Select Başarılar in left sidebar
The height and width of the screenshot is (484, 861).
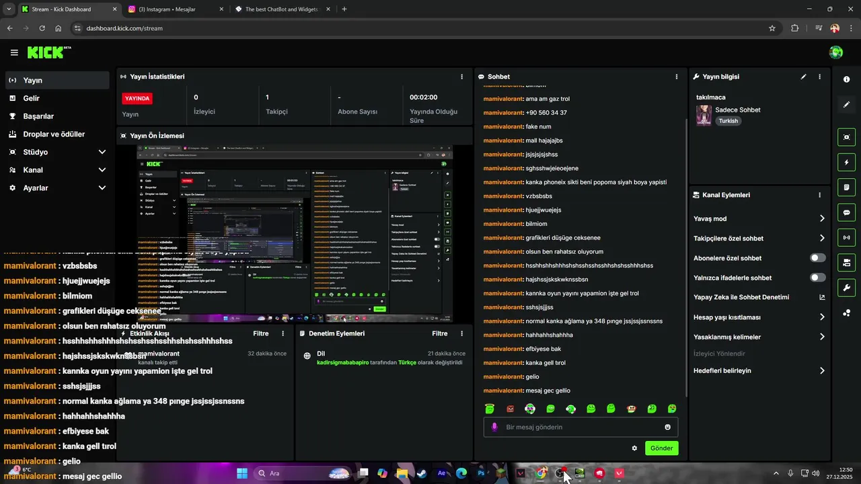click(57, 116)
